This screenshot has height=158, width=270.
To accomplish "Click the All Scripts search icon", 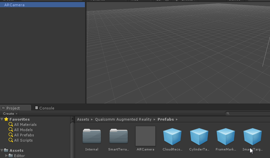I will tap(11, 140).
